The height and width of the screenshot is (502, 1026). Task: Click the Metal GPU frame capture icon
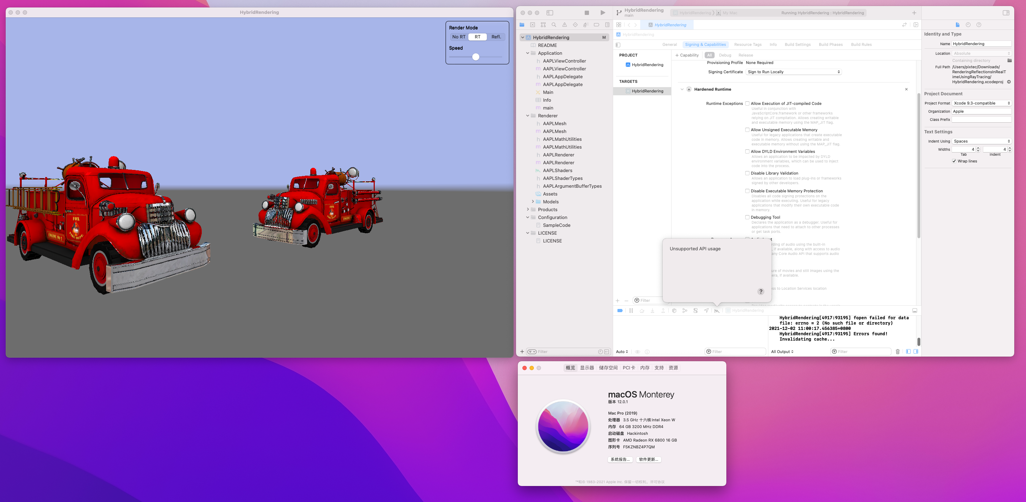(717, 311)
